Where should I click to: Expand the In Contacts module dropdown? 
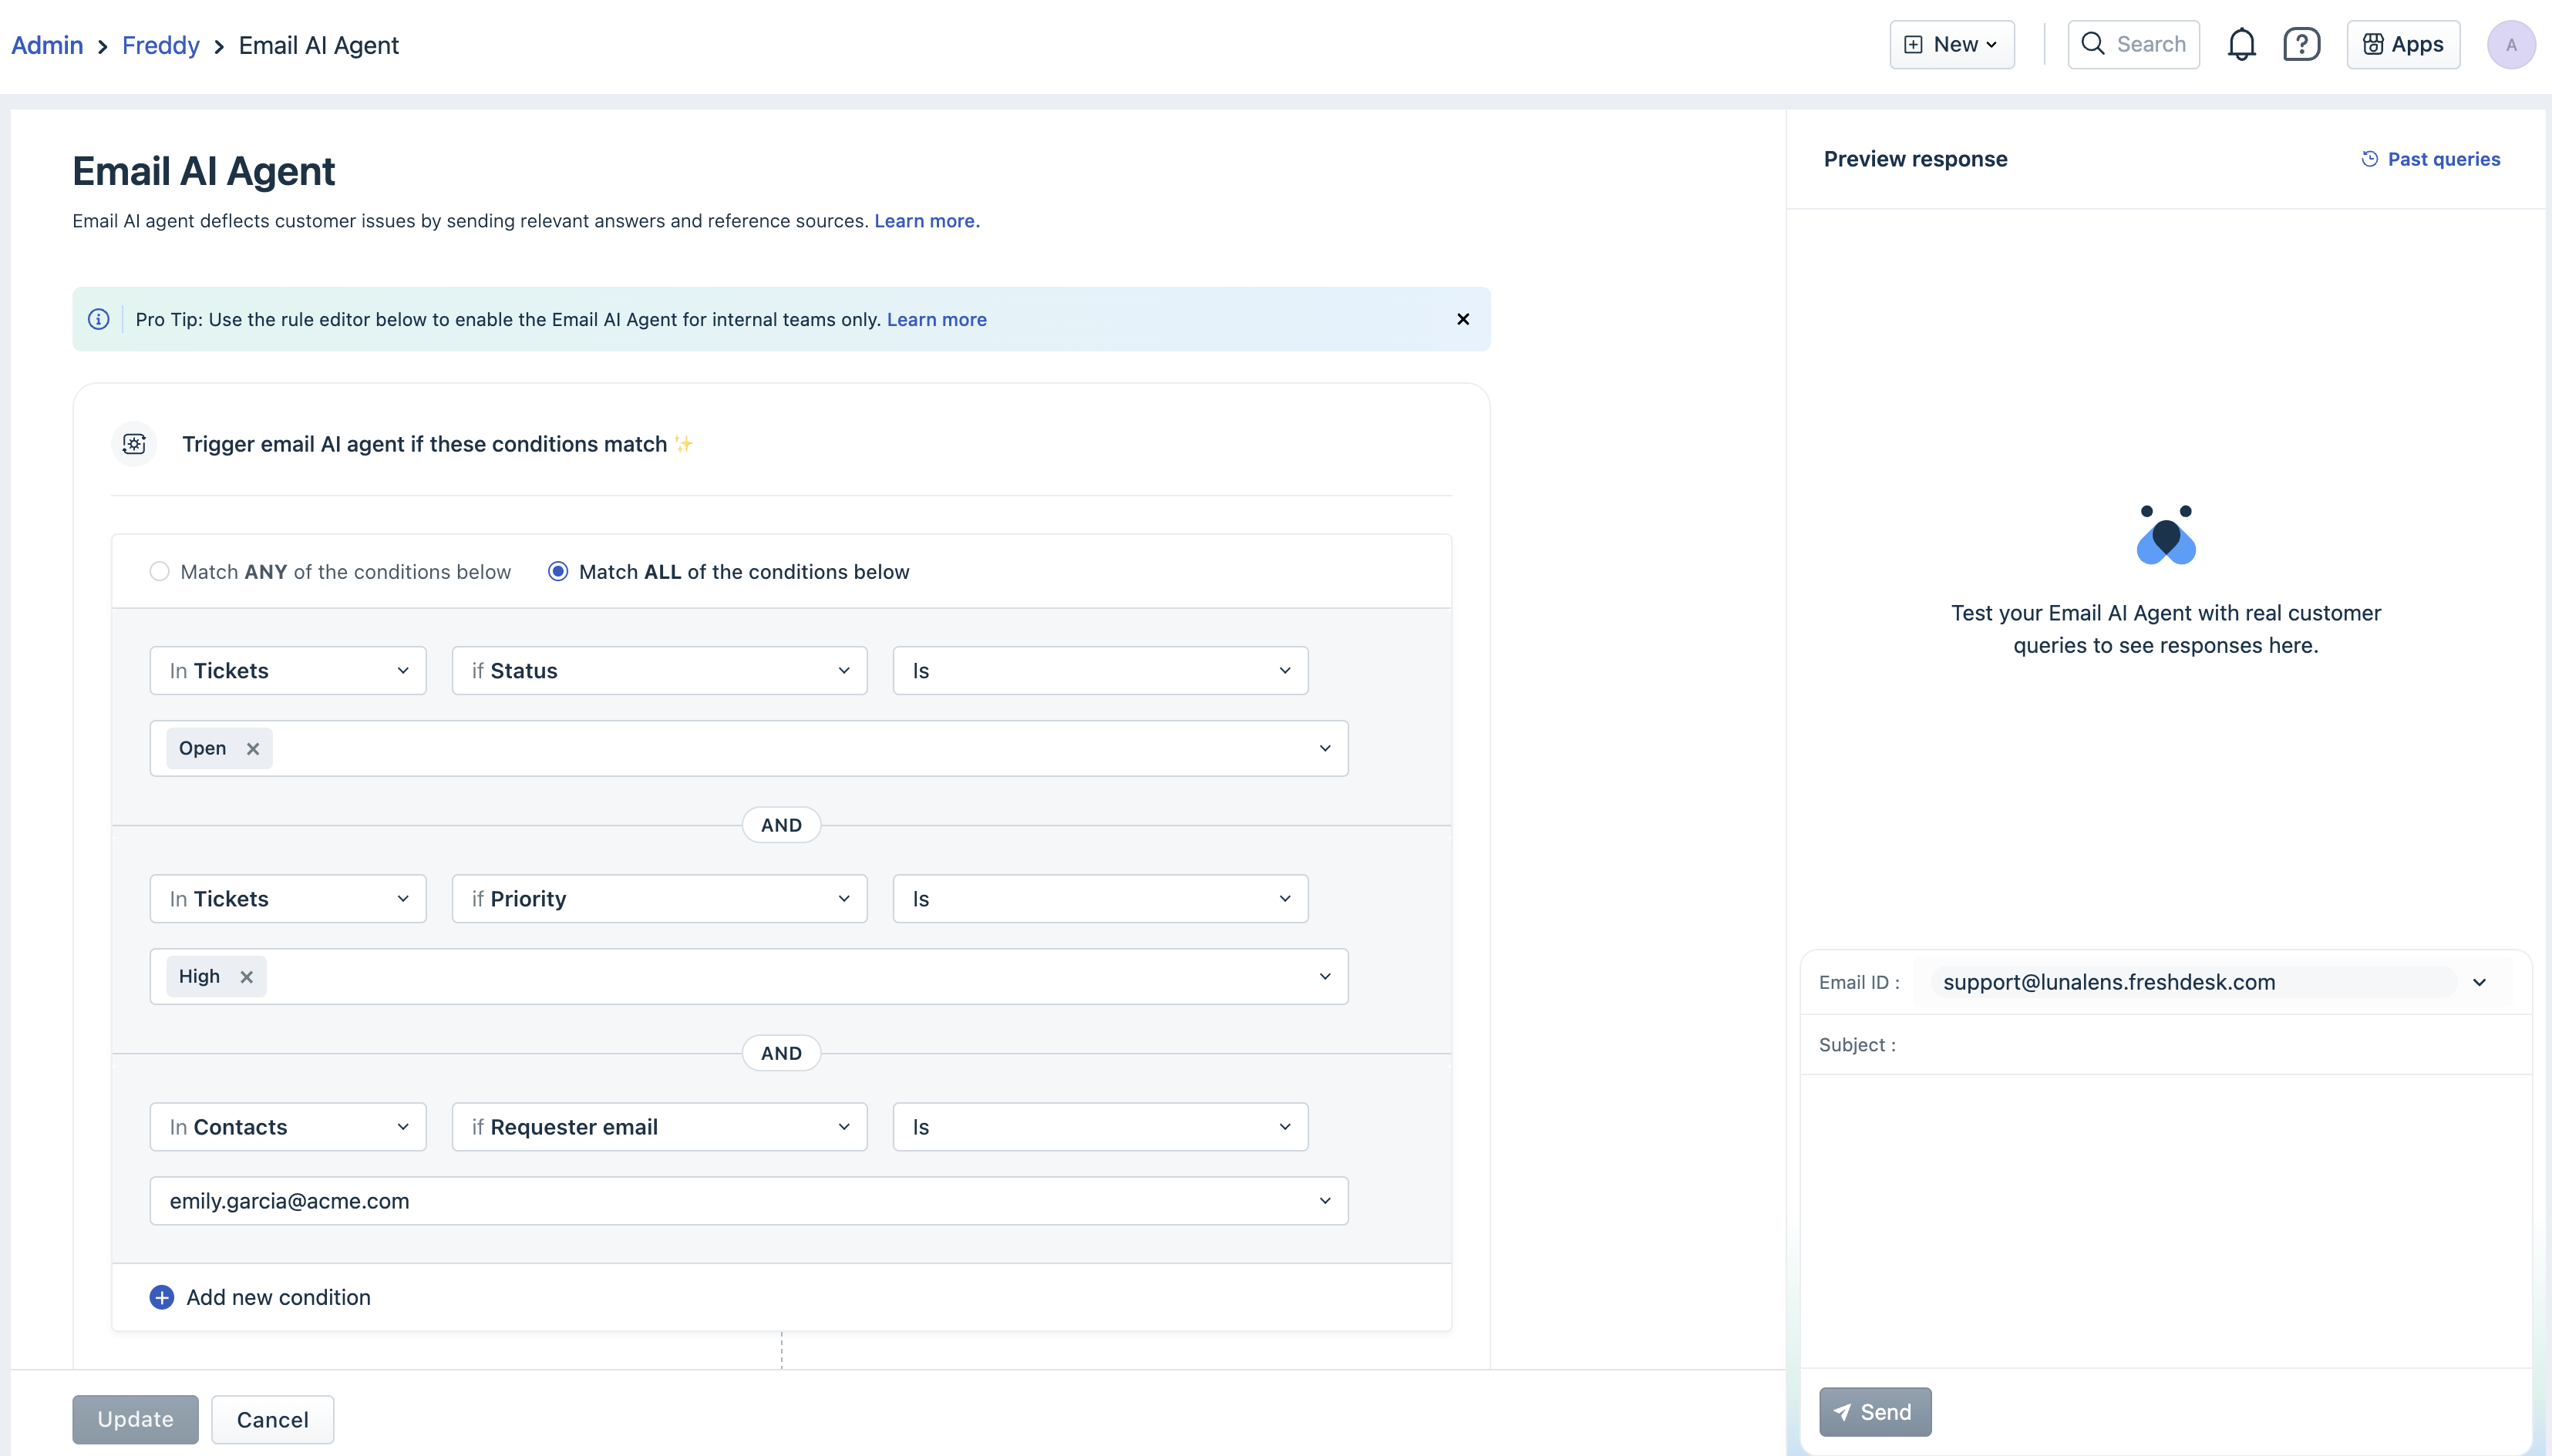pos(288,1127)
